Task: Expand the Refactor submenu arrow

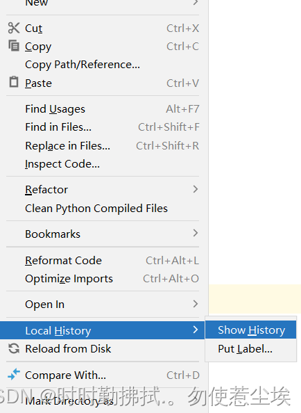Action: 195,189
